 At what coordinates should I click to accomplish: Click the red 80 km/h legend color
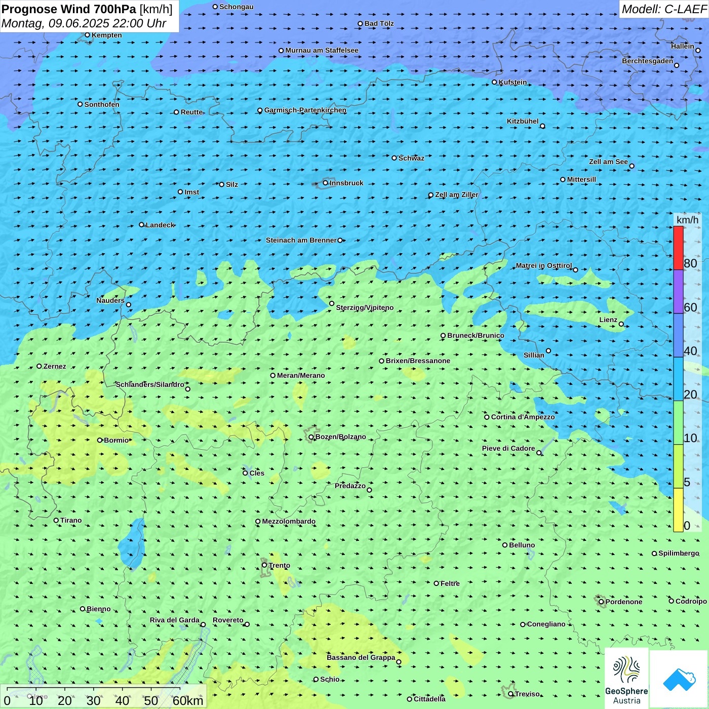pos(678,248)
